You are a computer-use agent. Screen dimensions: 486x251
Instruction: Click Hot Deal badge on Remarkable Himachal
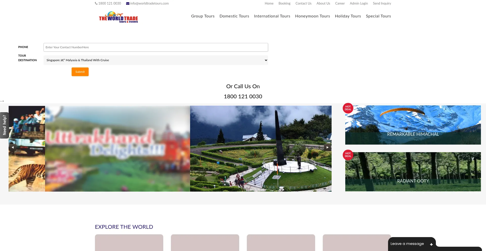coord(348,108)
